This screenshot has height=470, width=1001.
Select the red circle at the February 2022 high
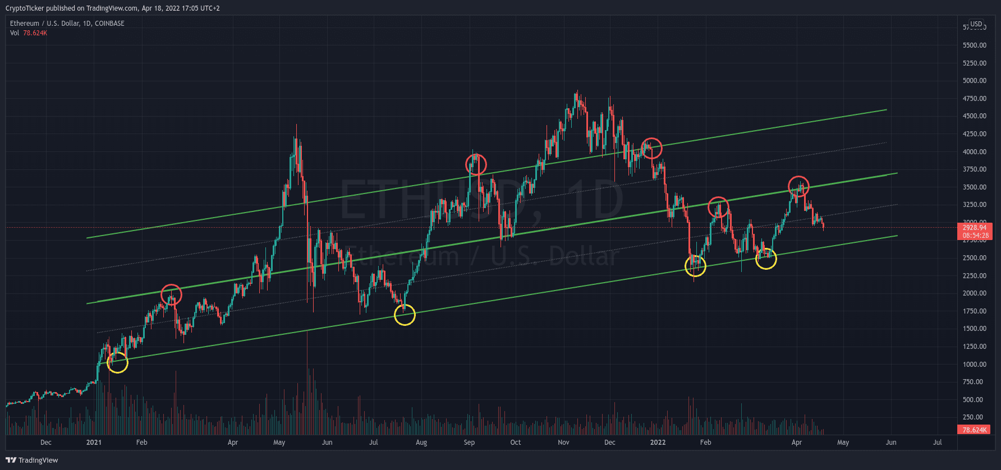(718, 208)
